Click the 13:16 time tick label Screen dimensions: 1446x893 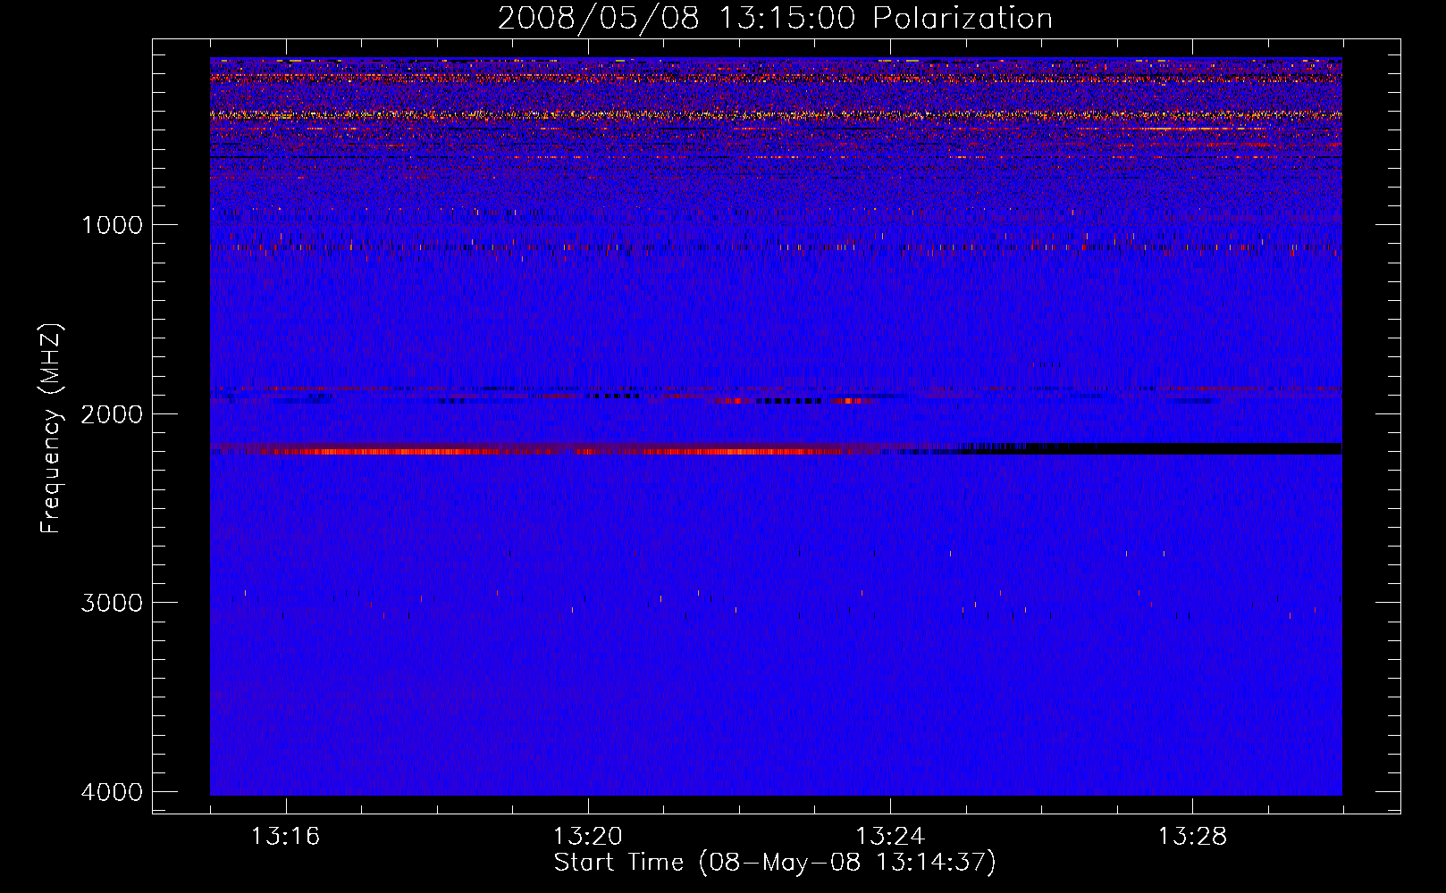tap(286, 837)
